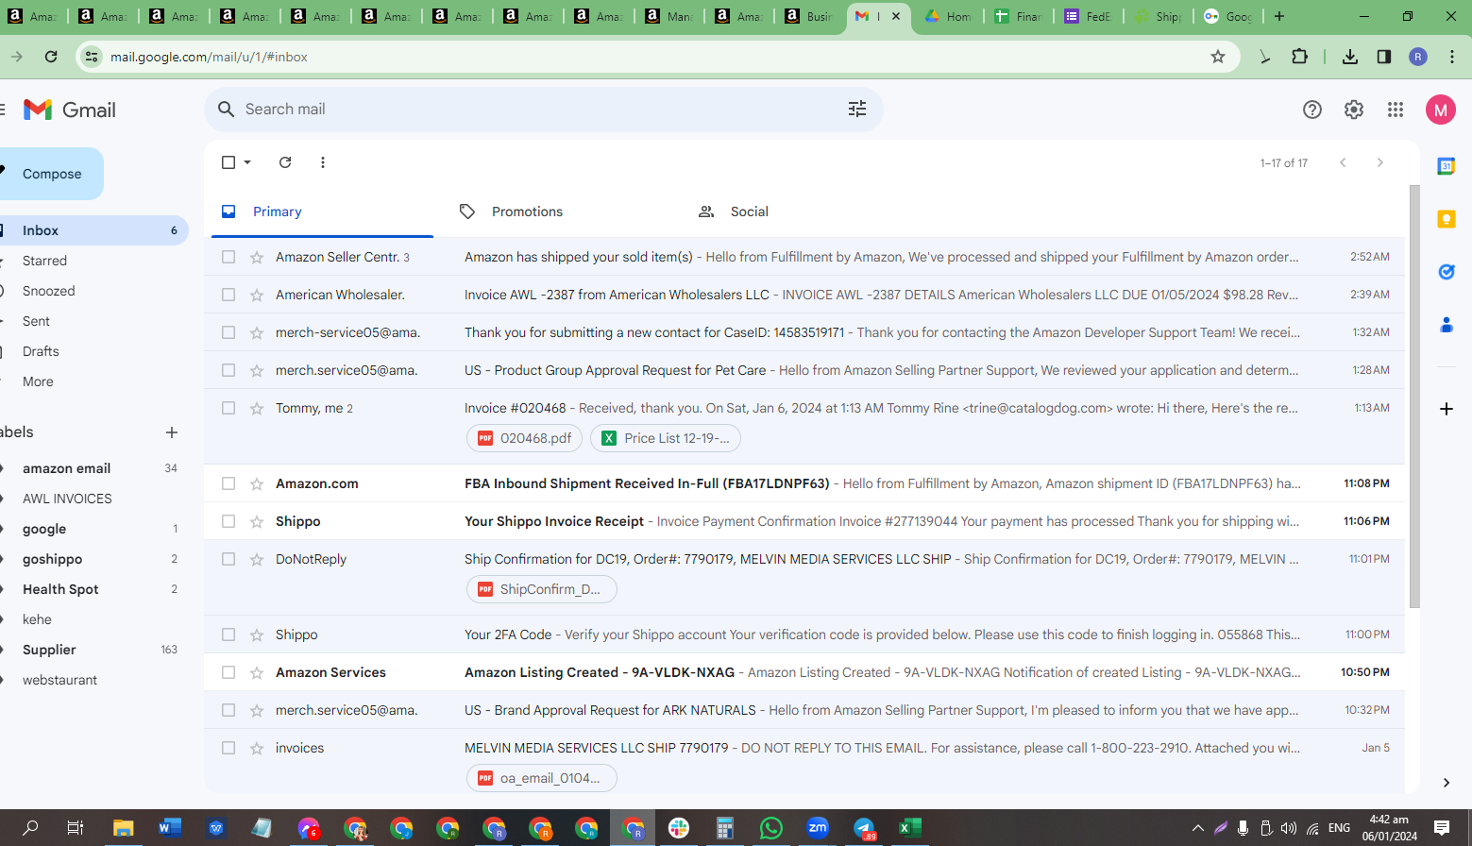Screen dimensions: 1472x846
Task: Open the Starred folder
Action: [x=44, y=261]
